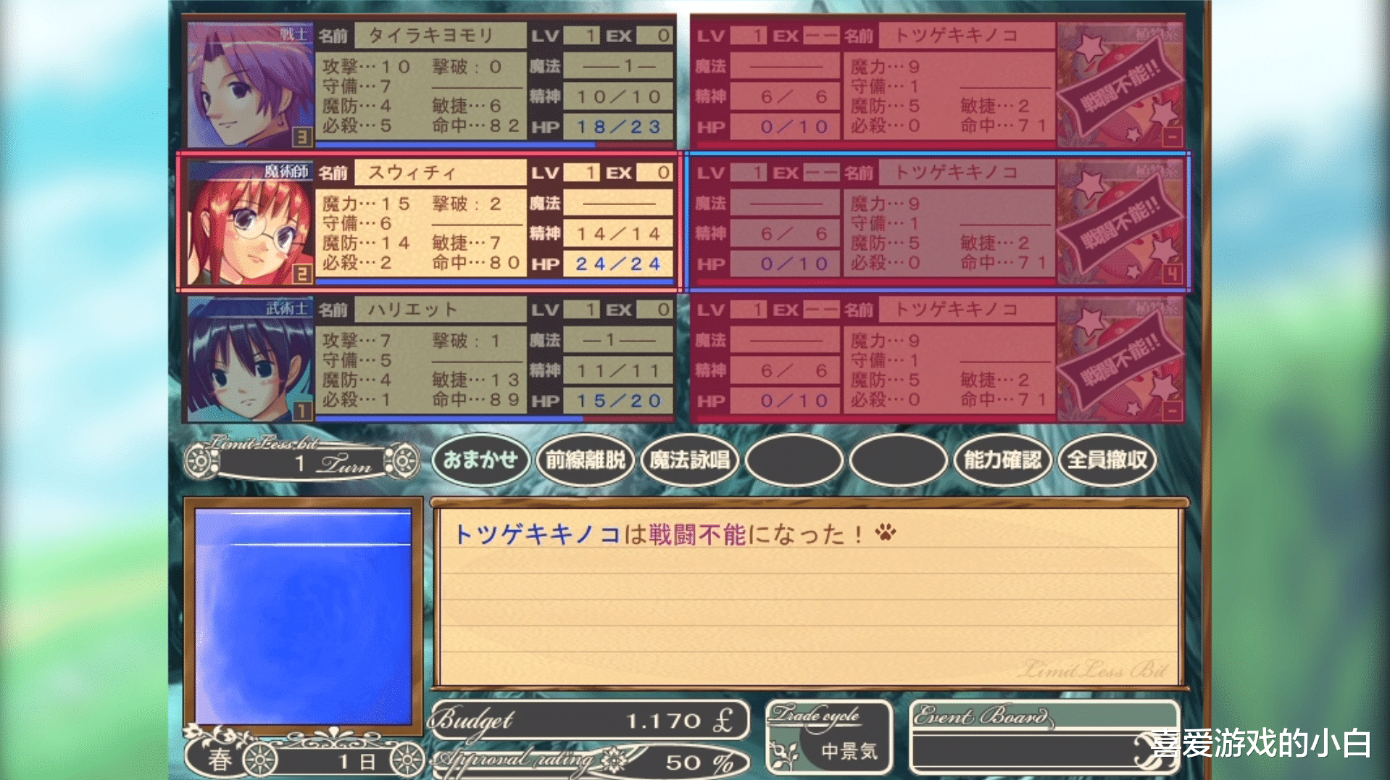Click スウィチィ's 魔力 15 stat

[x=366, y=204]
